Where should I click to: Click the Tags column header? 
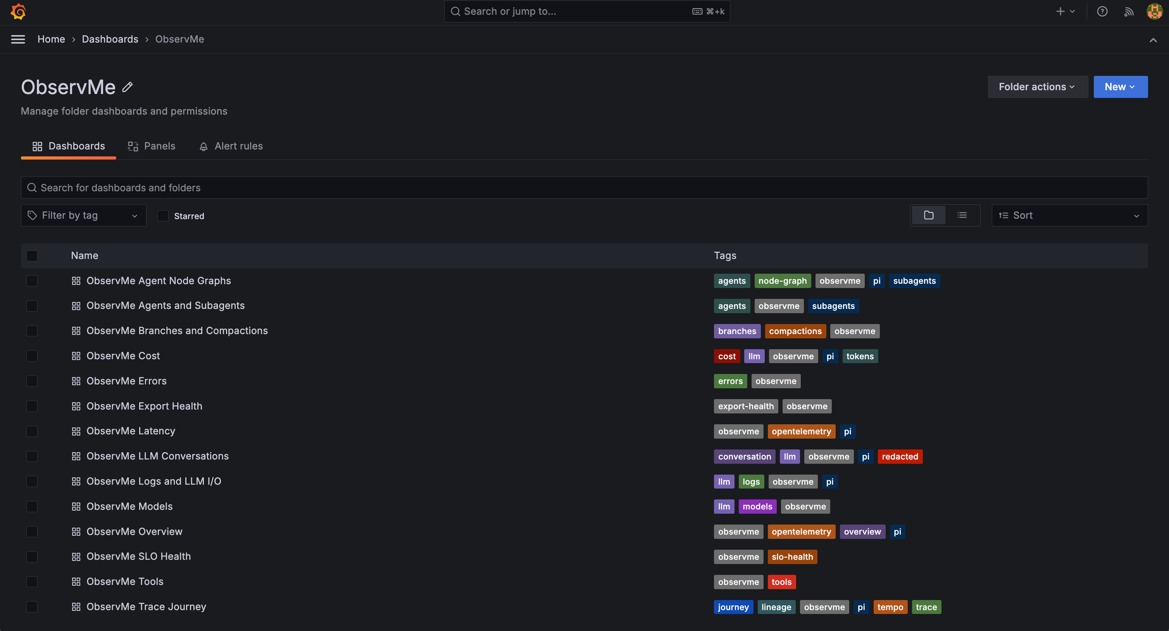tap(725, 255)
